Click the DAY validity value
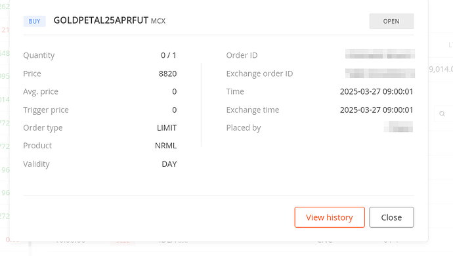Screen dimensions: 453x256 coord(169,164)
